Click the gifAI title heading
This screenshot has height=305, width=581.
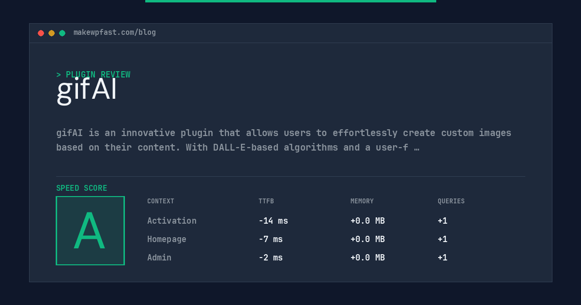click(87, 89)
